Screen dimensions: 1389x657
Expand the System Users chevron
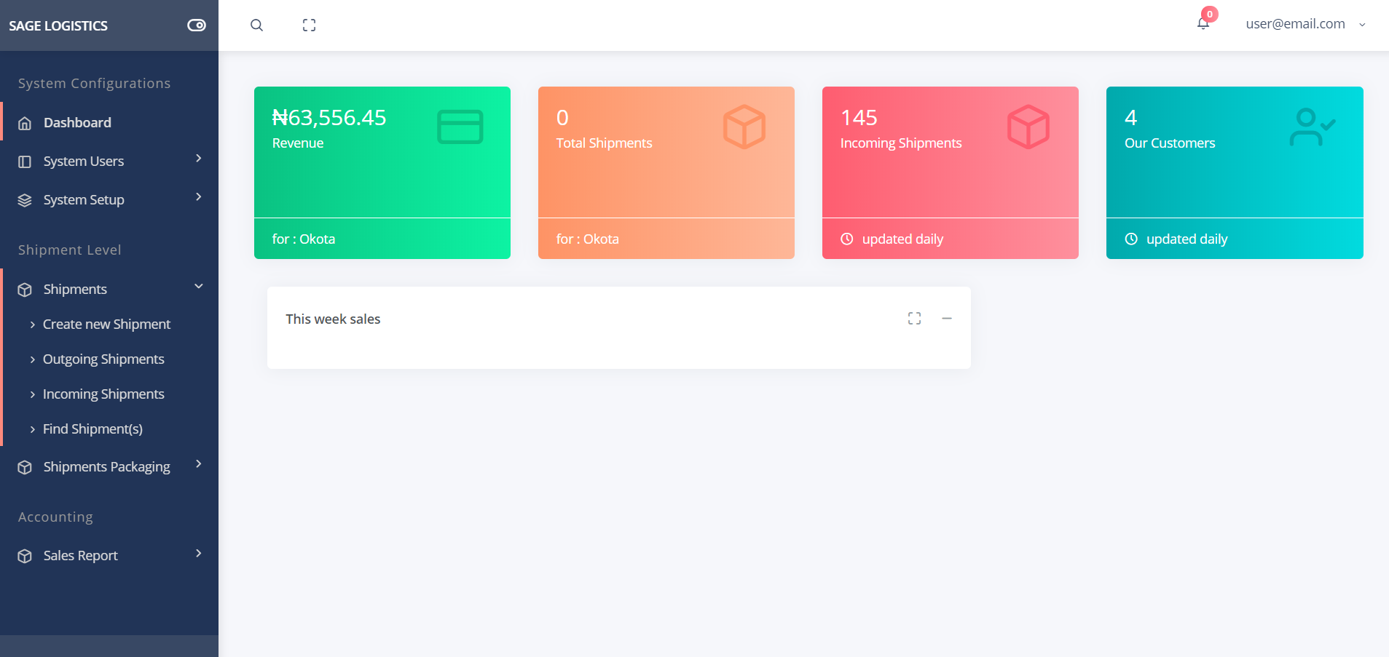pos(198,159)
